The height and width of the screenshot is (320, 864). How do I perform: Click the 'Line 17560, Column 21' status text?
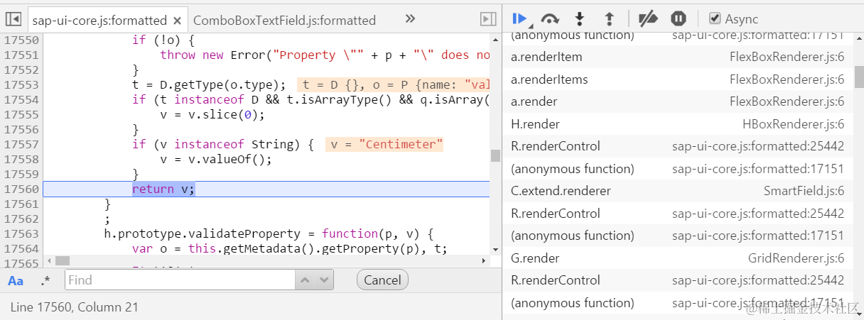[75, 307]
